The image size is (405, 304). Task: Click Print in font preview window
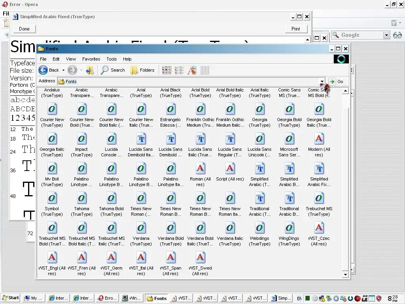[x=296, y=28]
